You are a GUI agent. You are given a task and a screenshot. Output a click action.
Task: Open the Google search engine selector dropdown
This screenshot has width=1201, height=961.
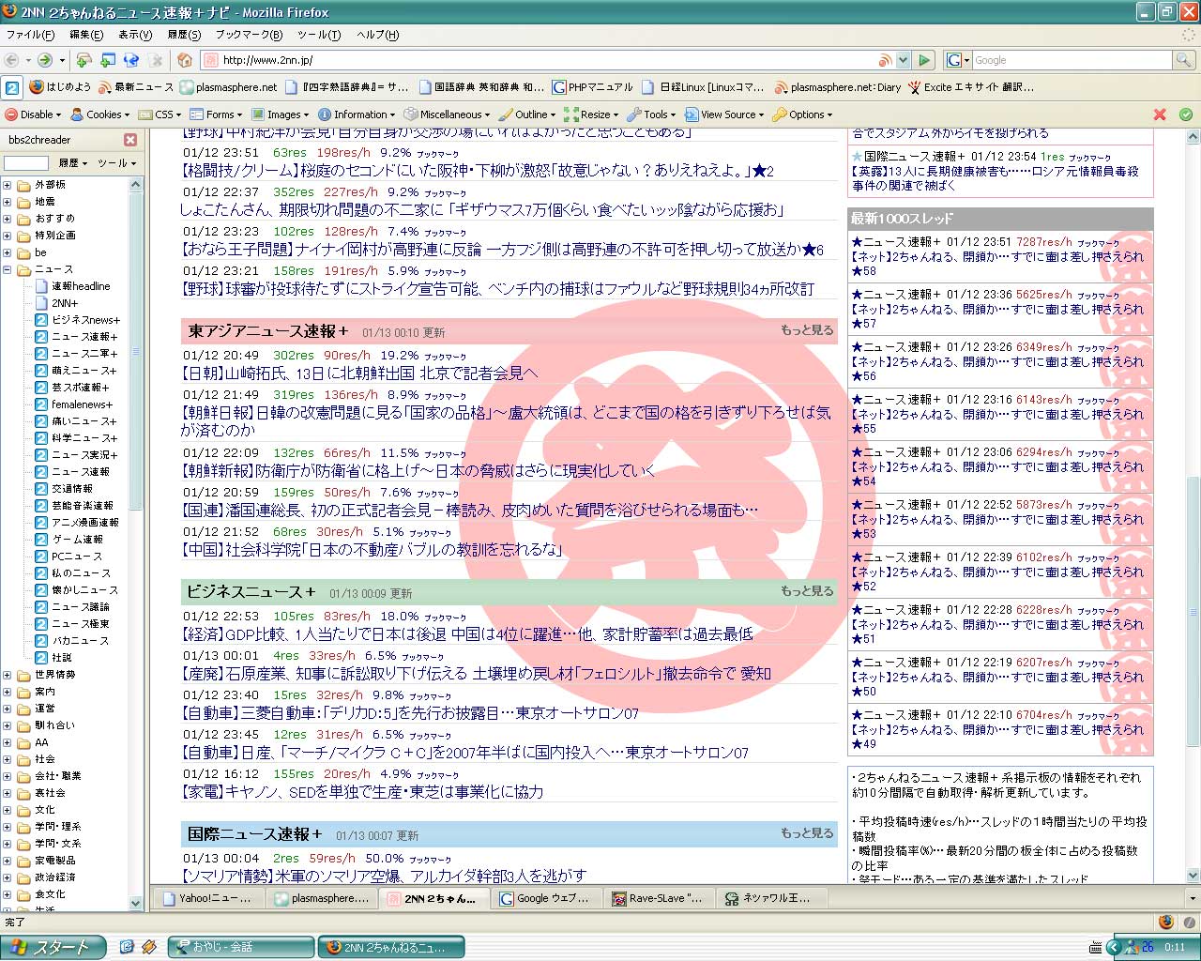coord(957,60)
